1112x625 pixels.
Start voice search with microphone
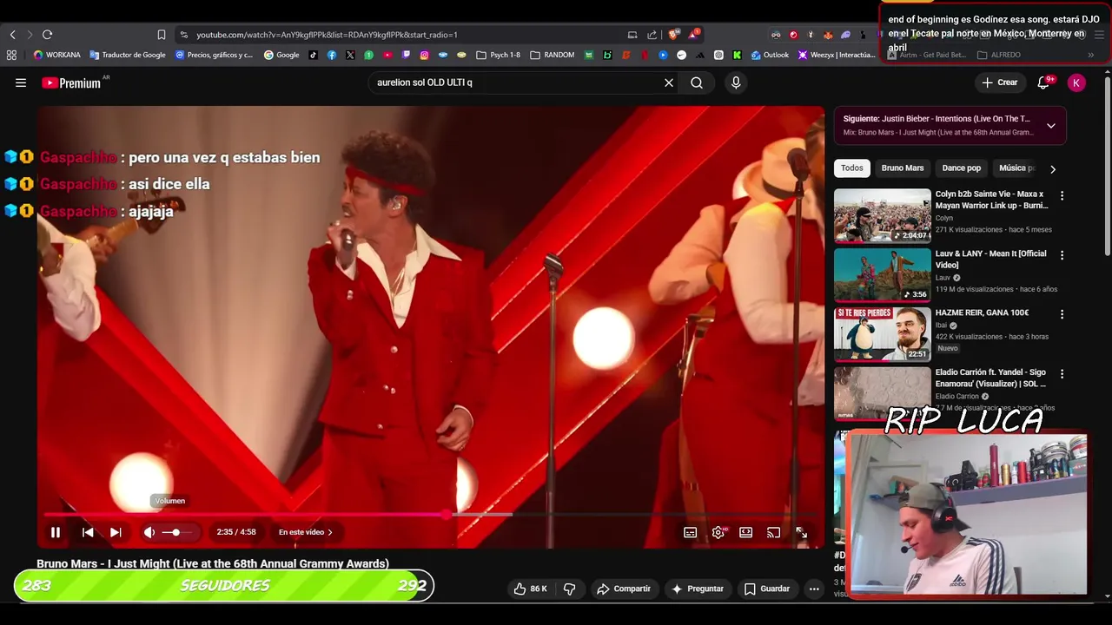[736, 82]
